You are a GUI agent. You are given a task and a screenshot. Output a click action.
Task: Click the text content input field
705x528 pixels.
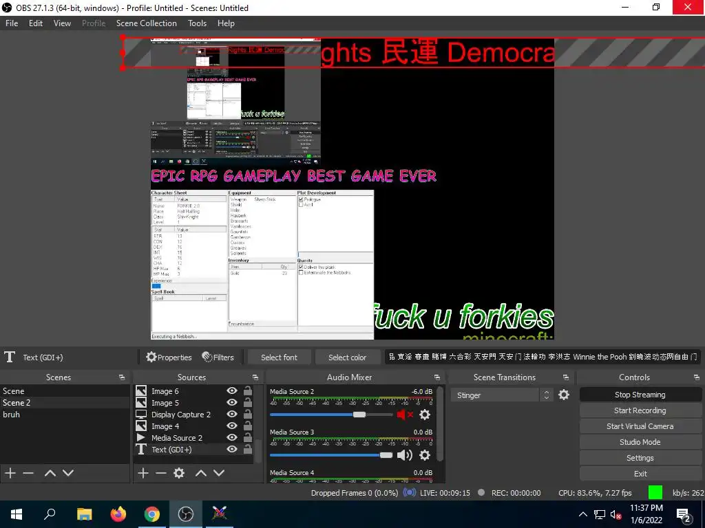point(543,357)
